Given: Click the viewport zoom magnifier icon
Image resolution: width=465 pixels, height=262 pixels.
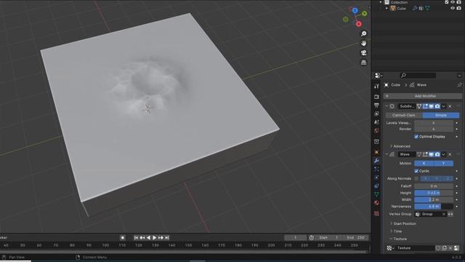Looking at the screenshot, I should click(x=363, y=34).
